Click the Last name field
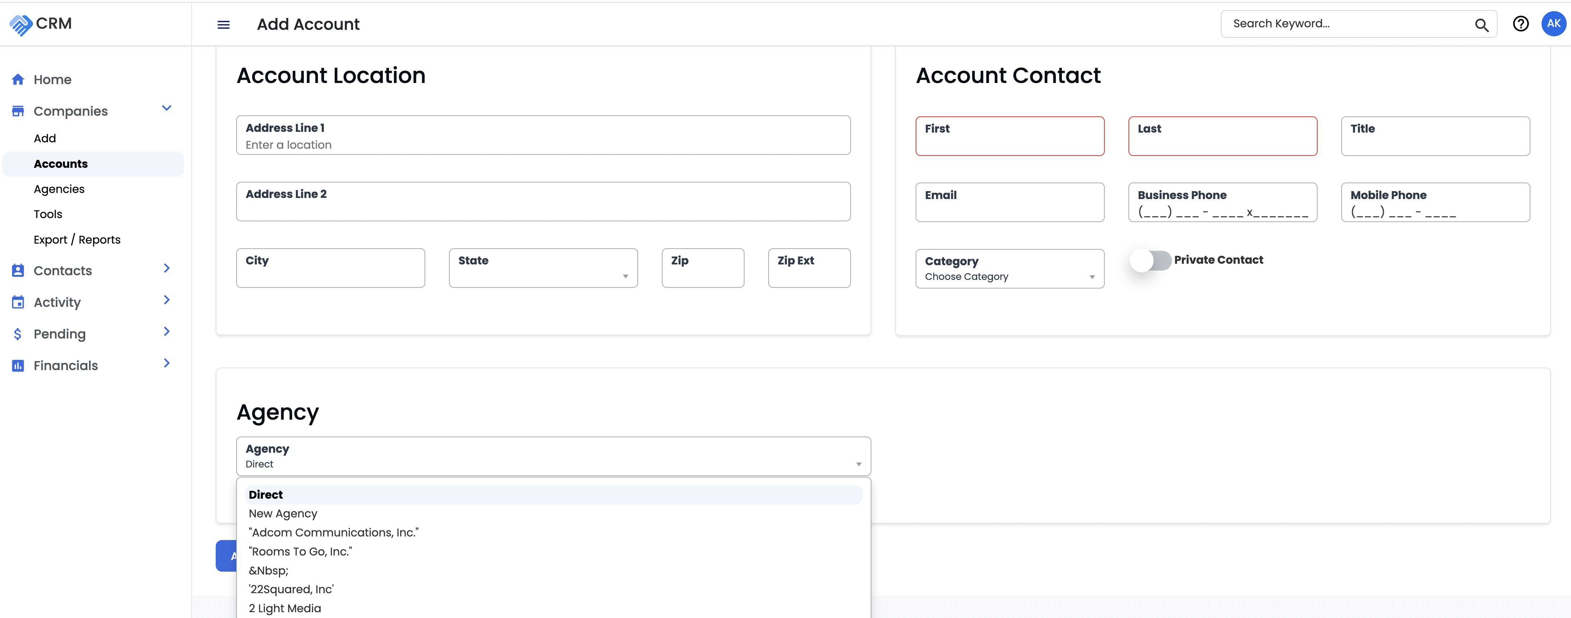1571x618 pixels. [x=1222, y=137]
